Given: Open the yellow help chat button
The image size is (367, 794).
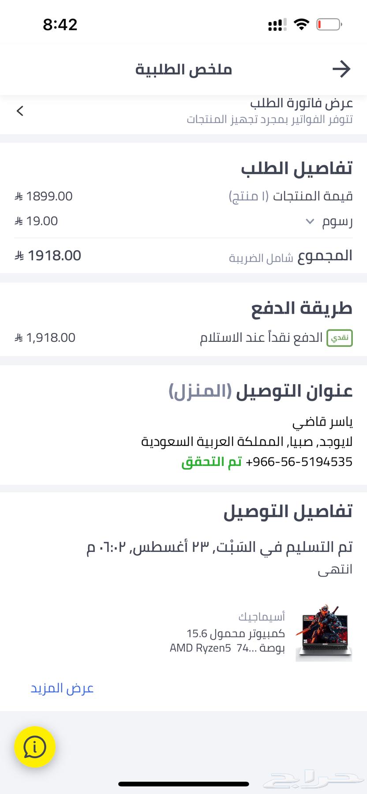Looking at the screenshot, I should (x=35, y=747).
